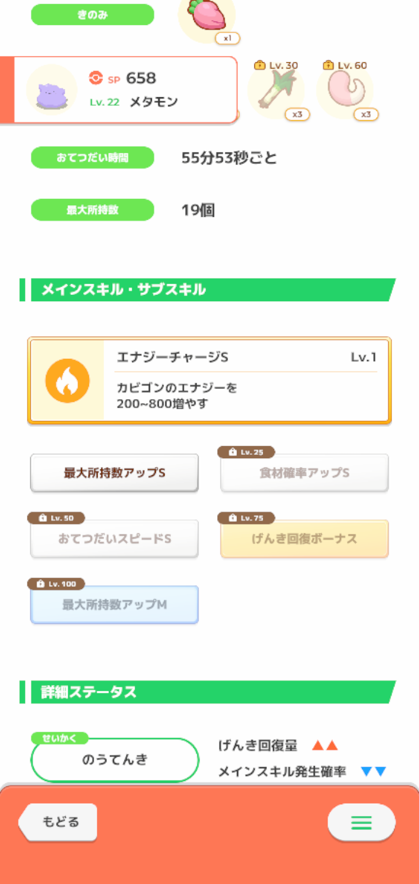The height and width of the screenshot is (884, 419).
Task: Tap the きのみ green label
Action: [93, 15]
